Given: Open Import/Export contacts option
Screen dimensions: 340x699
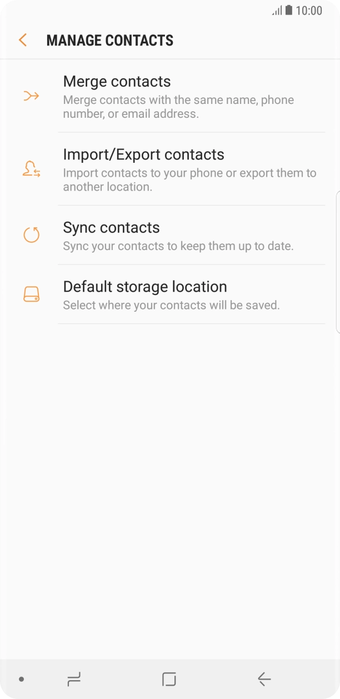Looking at the screenshot, I should (143, 154).
